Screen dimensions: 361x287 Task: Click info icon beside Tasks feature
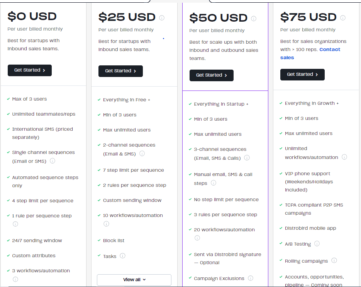123,256
